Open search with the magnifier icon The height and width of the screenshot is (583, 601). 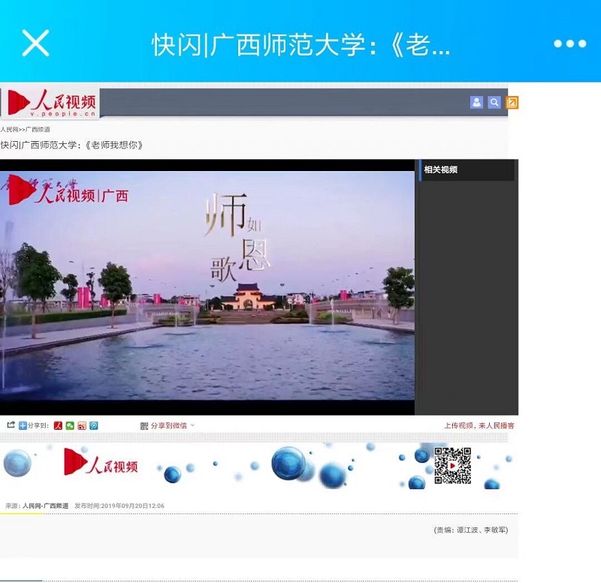494,103
